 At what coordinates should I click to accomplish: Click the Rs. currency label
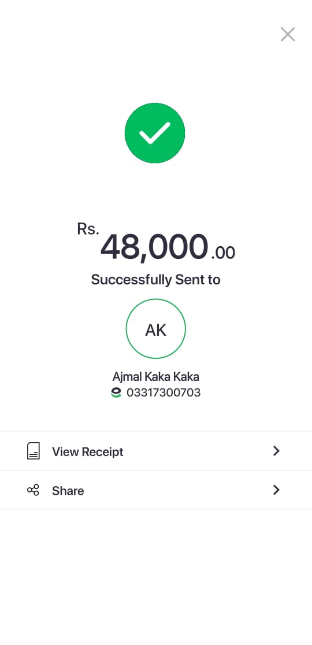(x=88, y=229)
